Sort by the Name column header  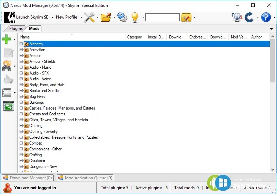click(x=71, y=37)
